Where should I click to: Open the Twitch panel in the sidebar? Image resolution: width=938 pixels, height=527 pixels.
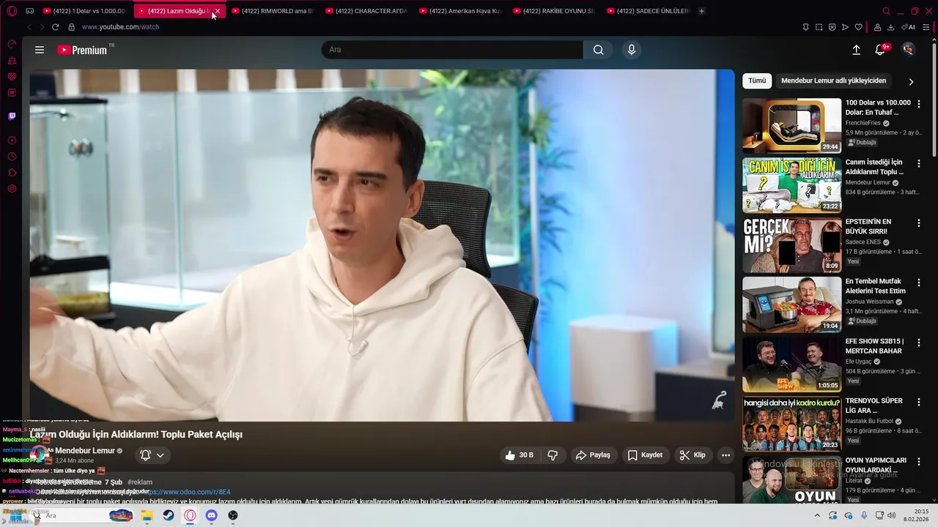coord(12,116)
